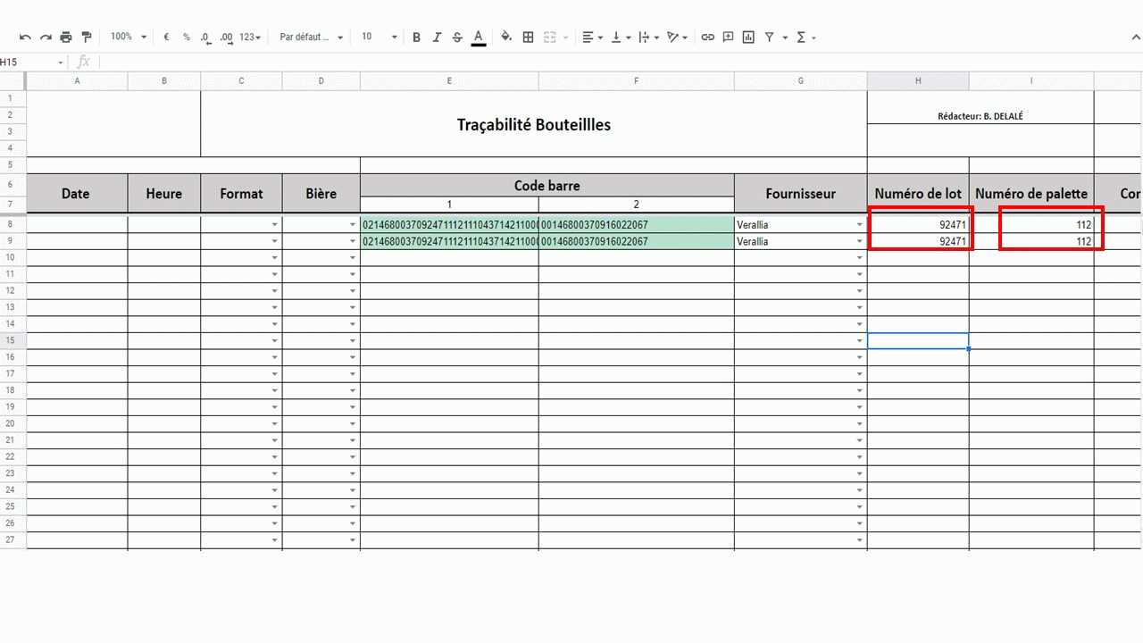The height and width of the screenshot is (643, 1143).
Task: Toggle italic formatting
Action: (437, 38)
